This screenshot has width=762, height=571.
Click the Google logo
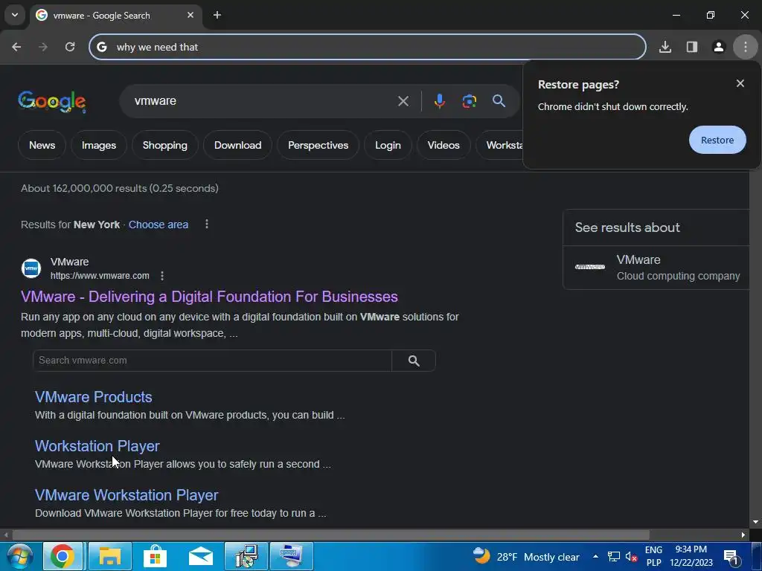(52, 101)
